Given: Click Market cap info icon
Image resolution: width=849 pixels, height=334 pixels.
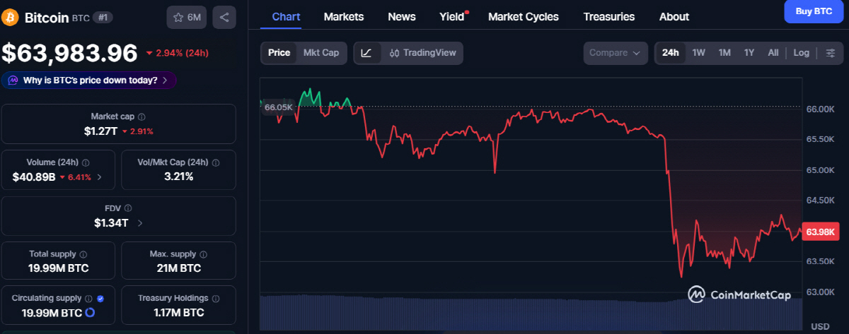Looking at the screenshot, I should click(141, 117).
